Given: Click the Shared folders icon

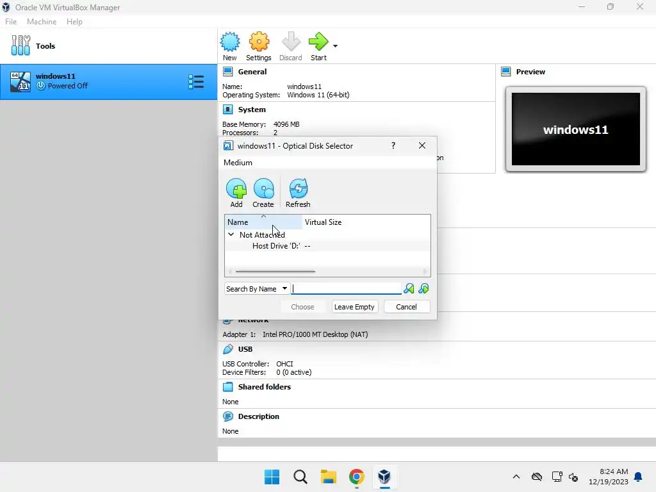Looking at the screenshot, I should click(228, 387).
